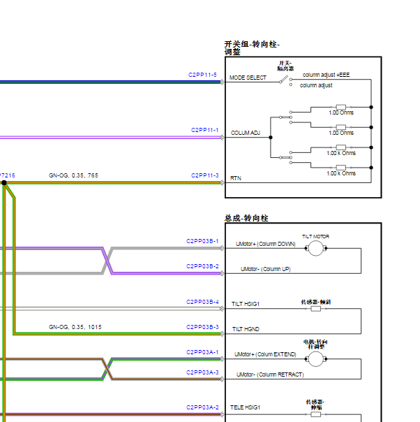Image resolution: width=420 pixels, height=422 pixels.
Task: Click the TELE HSIG1 label
Action: click(245, 407)
